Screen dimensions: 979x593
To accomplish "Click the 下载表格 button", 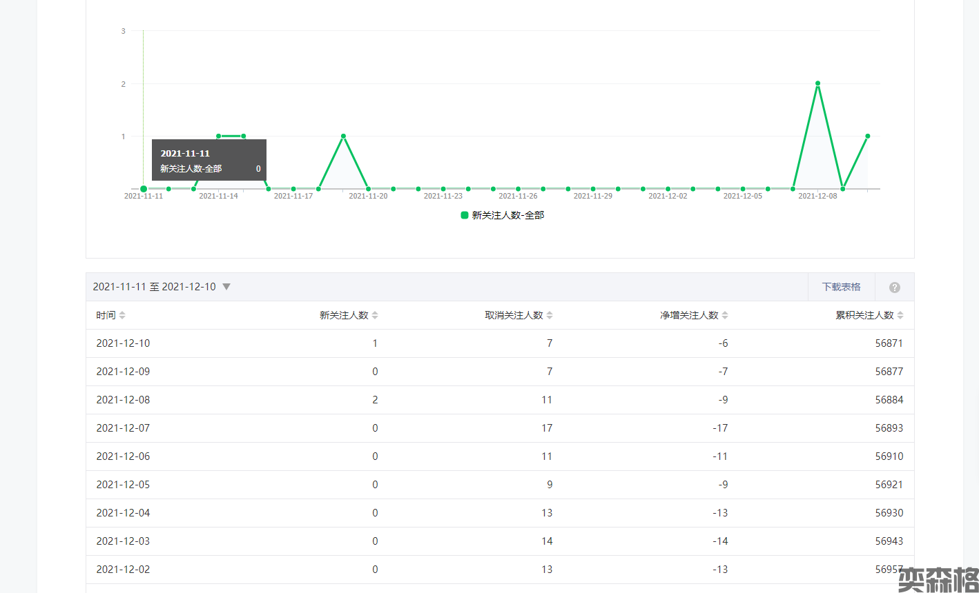I will click(841, 287).
